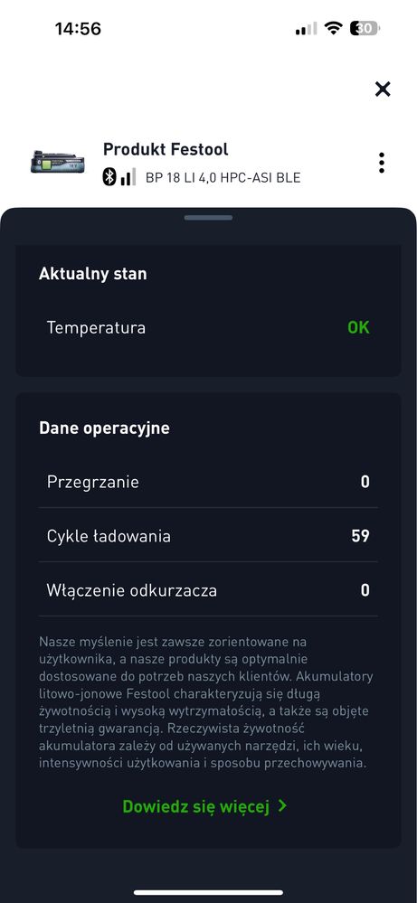The width and height of the screenshot is (417, 903).
Task: Tap the charge cycles value 59
Action: click(361, 536)
